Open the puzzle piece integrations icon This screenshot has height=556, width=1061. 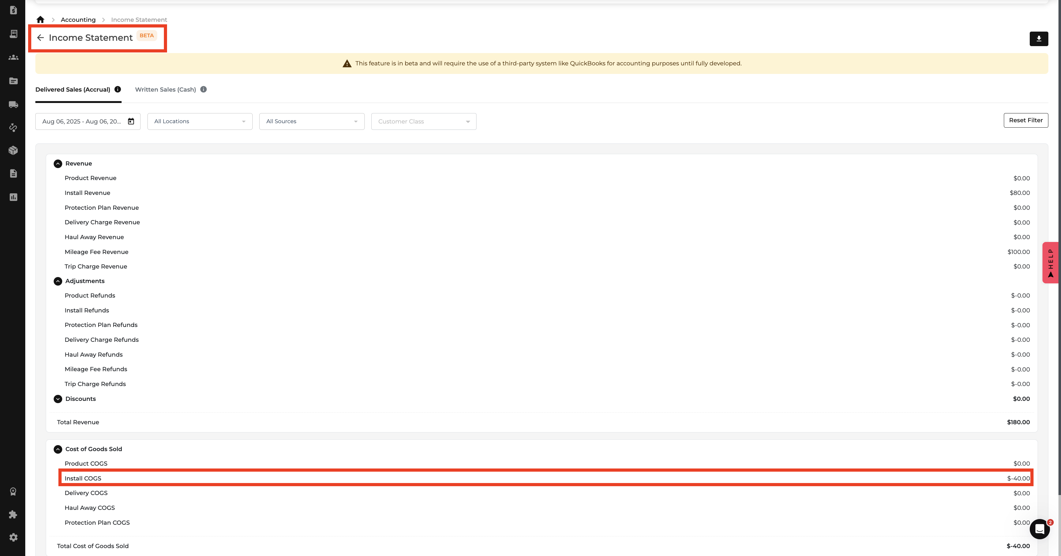pyautogui.click(x=13, y=514)
